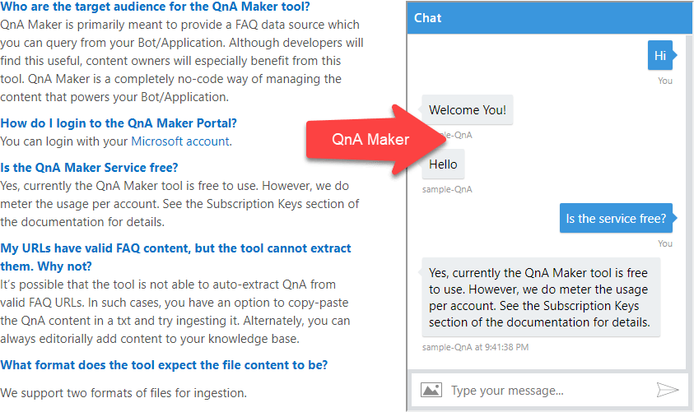Image resolution: width=694 pixels, height=412 pixels.
Task: Select the 'Hi' message bubble
Action: click(x=659, y=56)
